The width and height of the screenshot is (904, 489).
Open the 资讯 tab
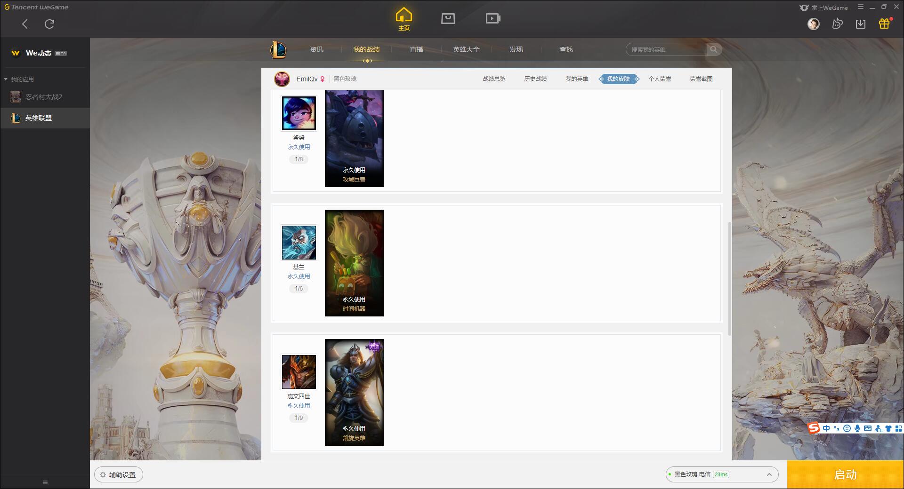coord(316,49)
